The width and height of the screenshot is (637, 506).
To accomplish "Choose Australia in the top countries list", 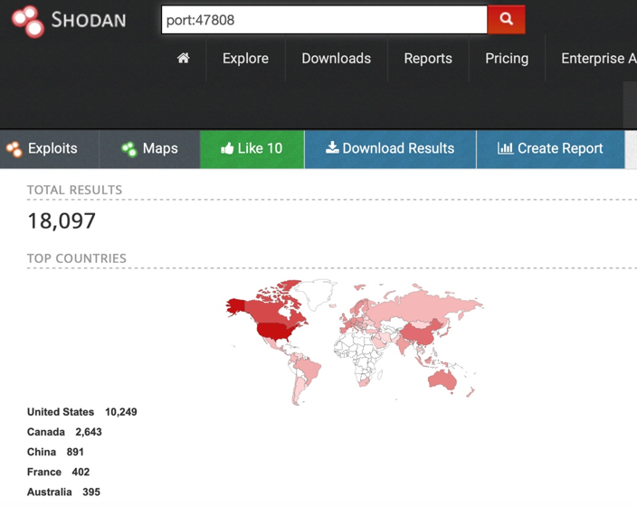I will [51, 492].
